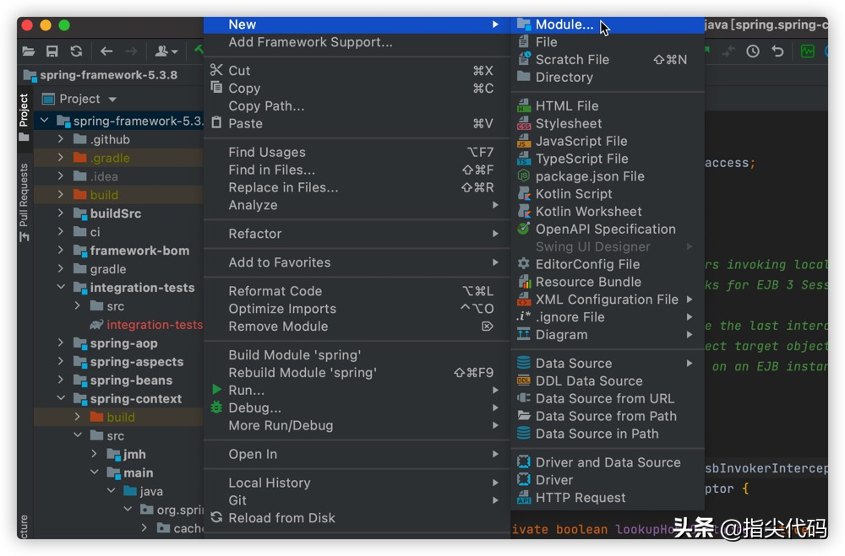
Task: Choose Reformat Code menu item
Action: pyautogui.click(x=357, y=291)
